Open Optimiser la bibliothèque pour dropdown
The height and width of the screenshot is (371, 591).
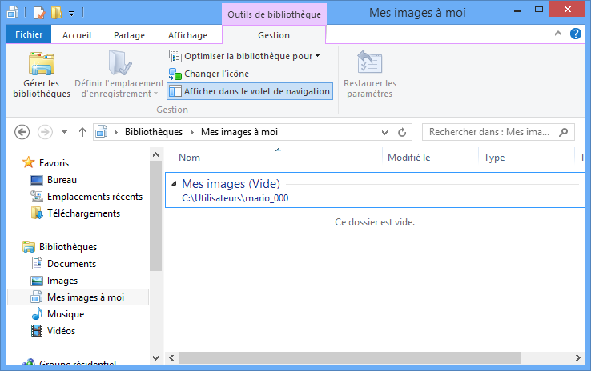pyautogui.click(x=244, y=56)
